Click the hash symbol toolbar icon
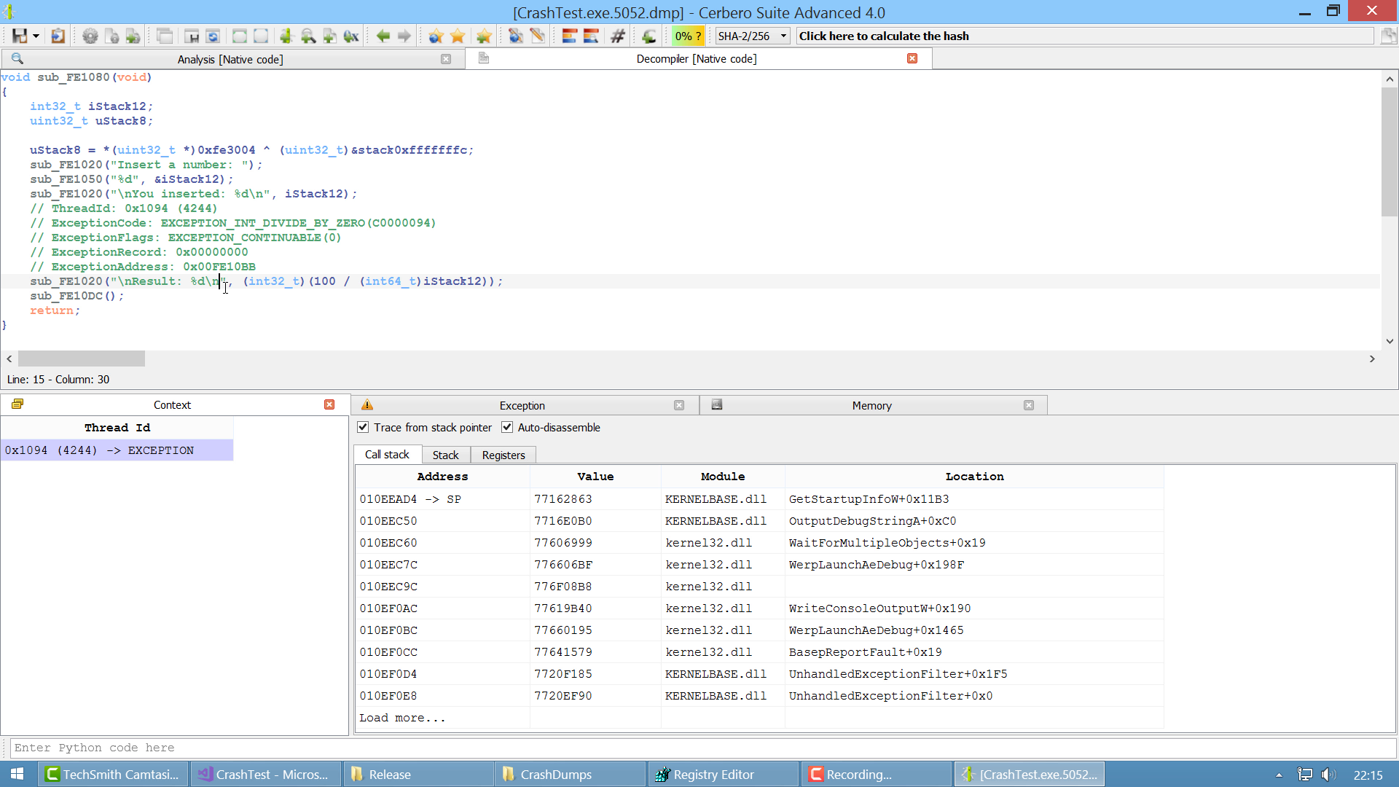Image resolution: width=1399 pixels, height=787 pixels. point(618,36)
